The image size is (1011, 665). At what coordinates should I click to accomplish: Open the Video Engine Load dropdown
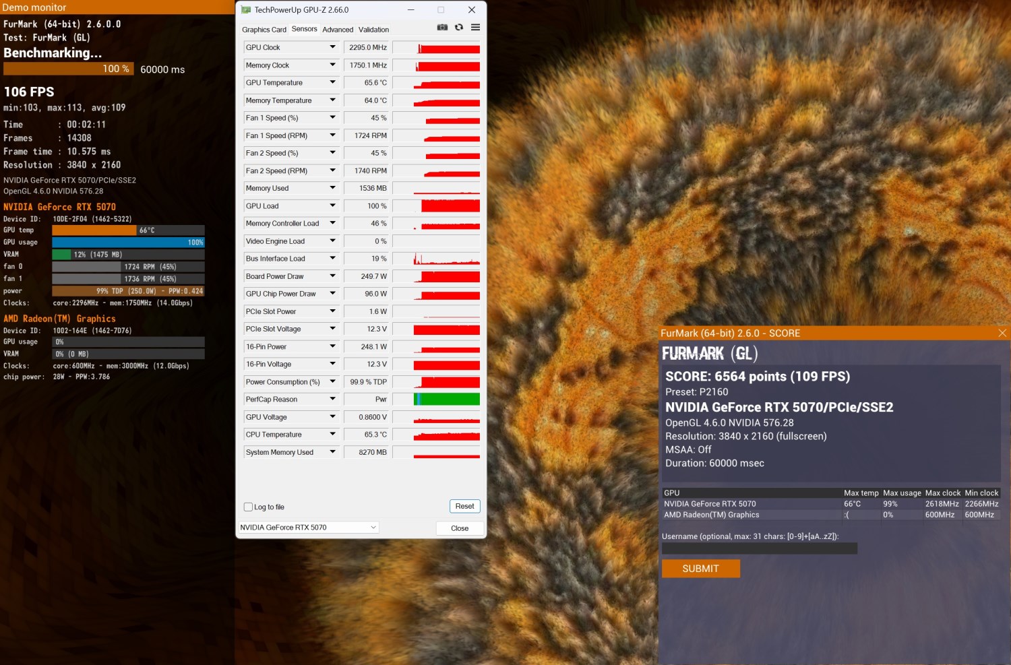[332, 241]
